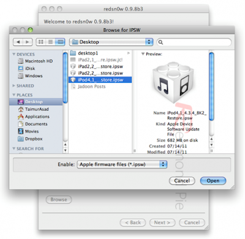
Task: Click the icon of the iPad2,1 ipsw.jcl file
Action: (73, 59)
